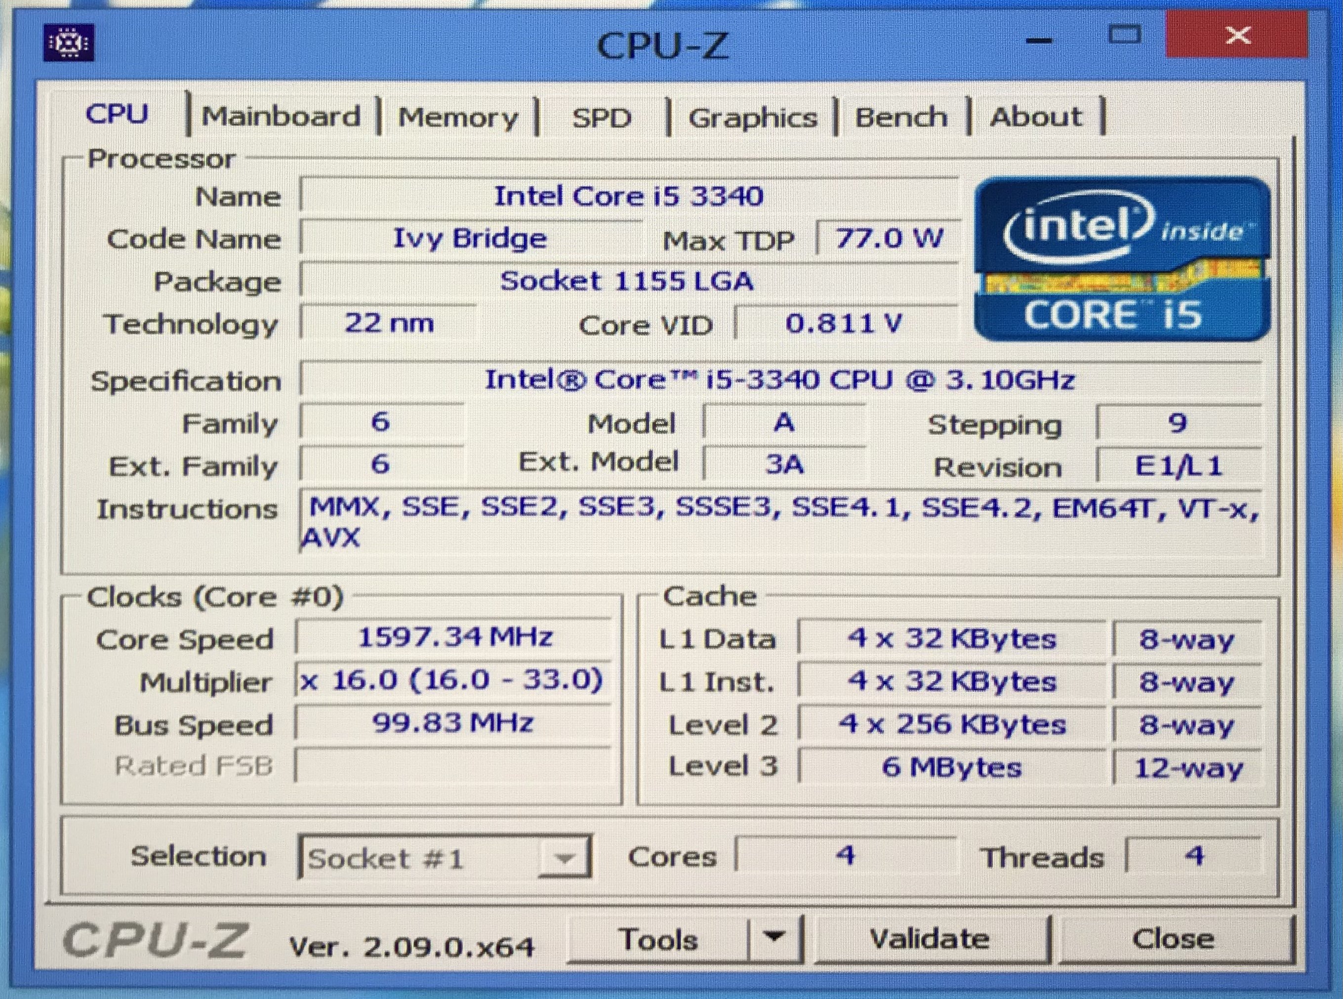Show the About tab
1343x999 pixels.
(1035, 116)
